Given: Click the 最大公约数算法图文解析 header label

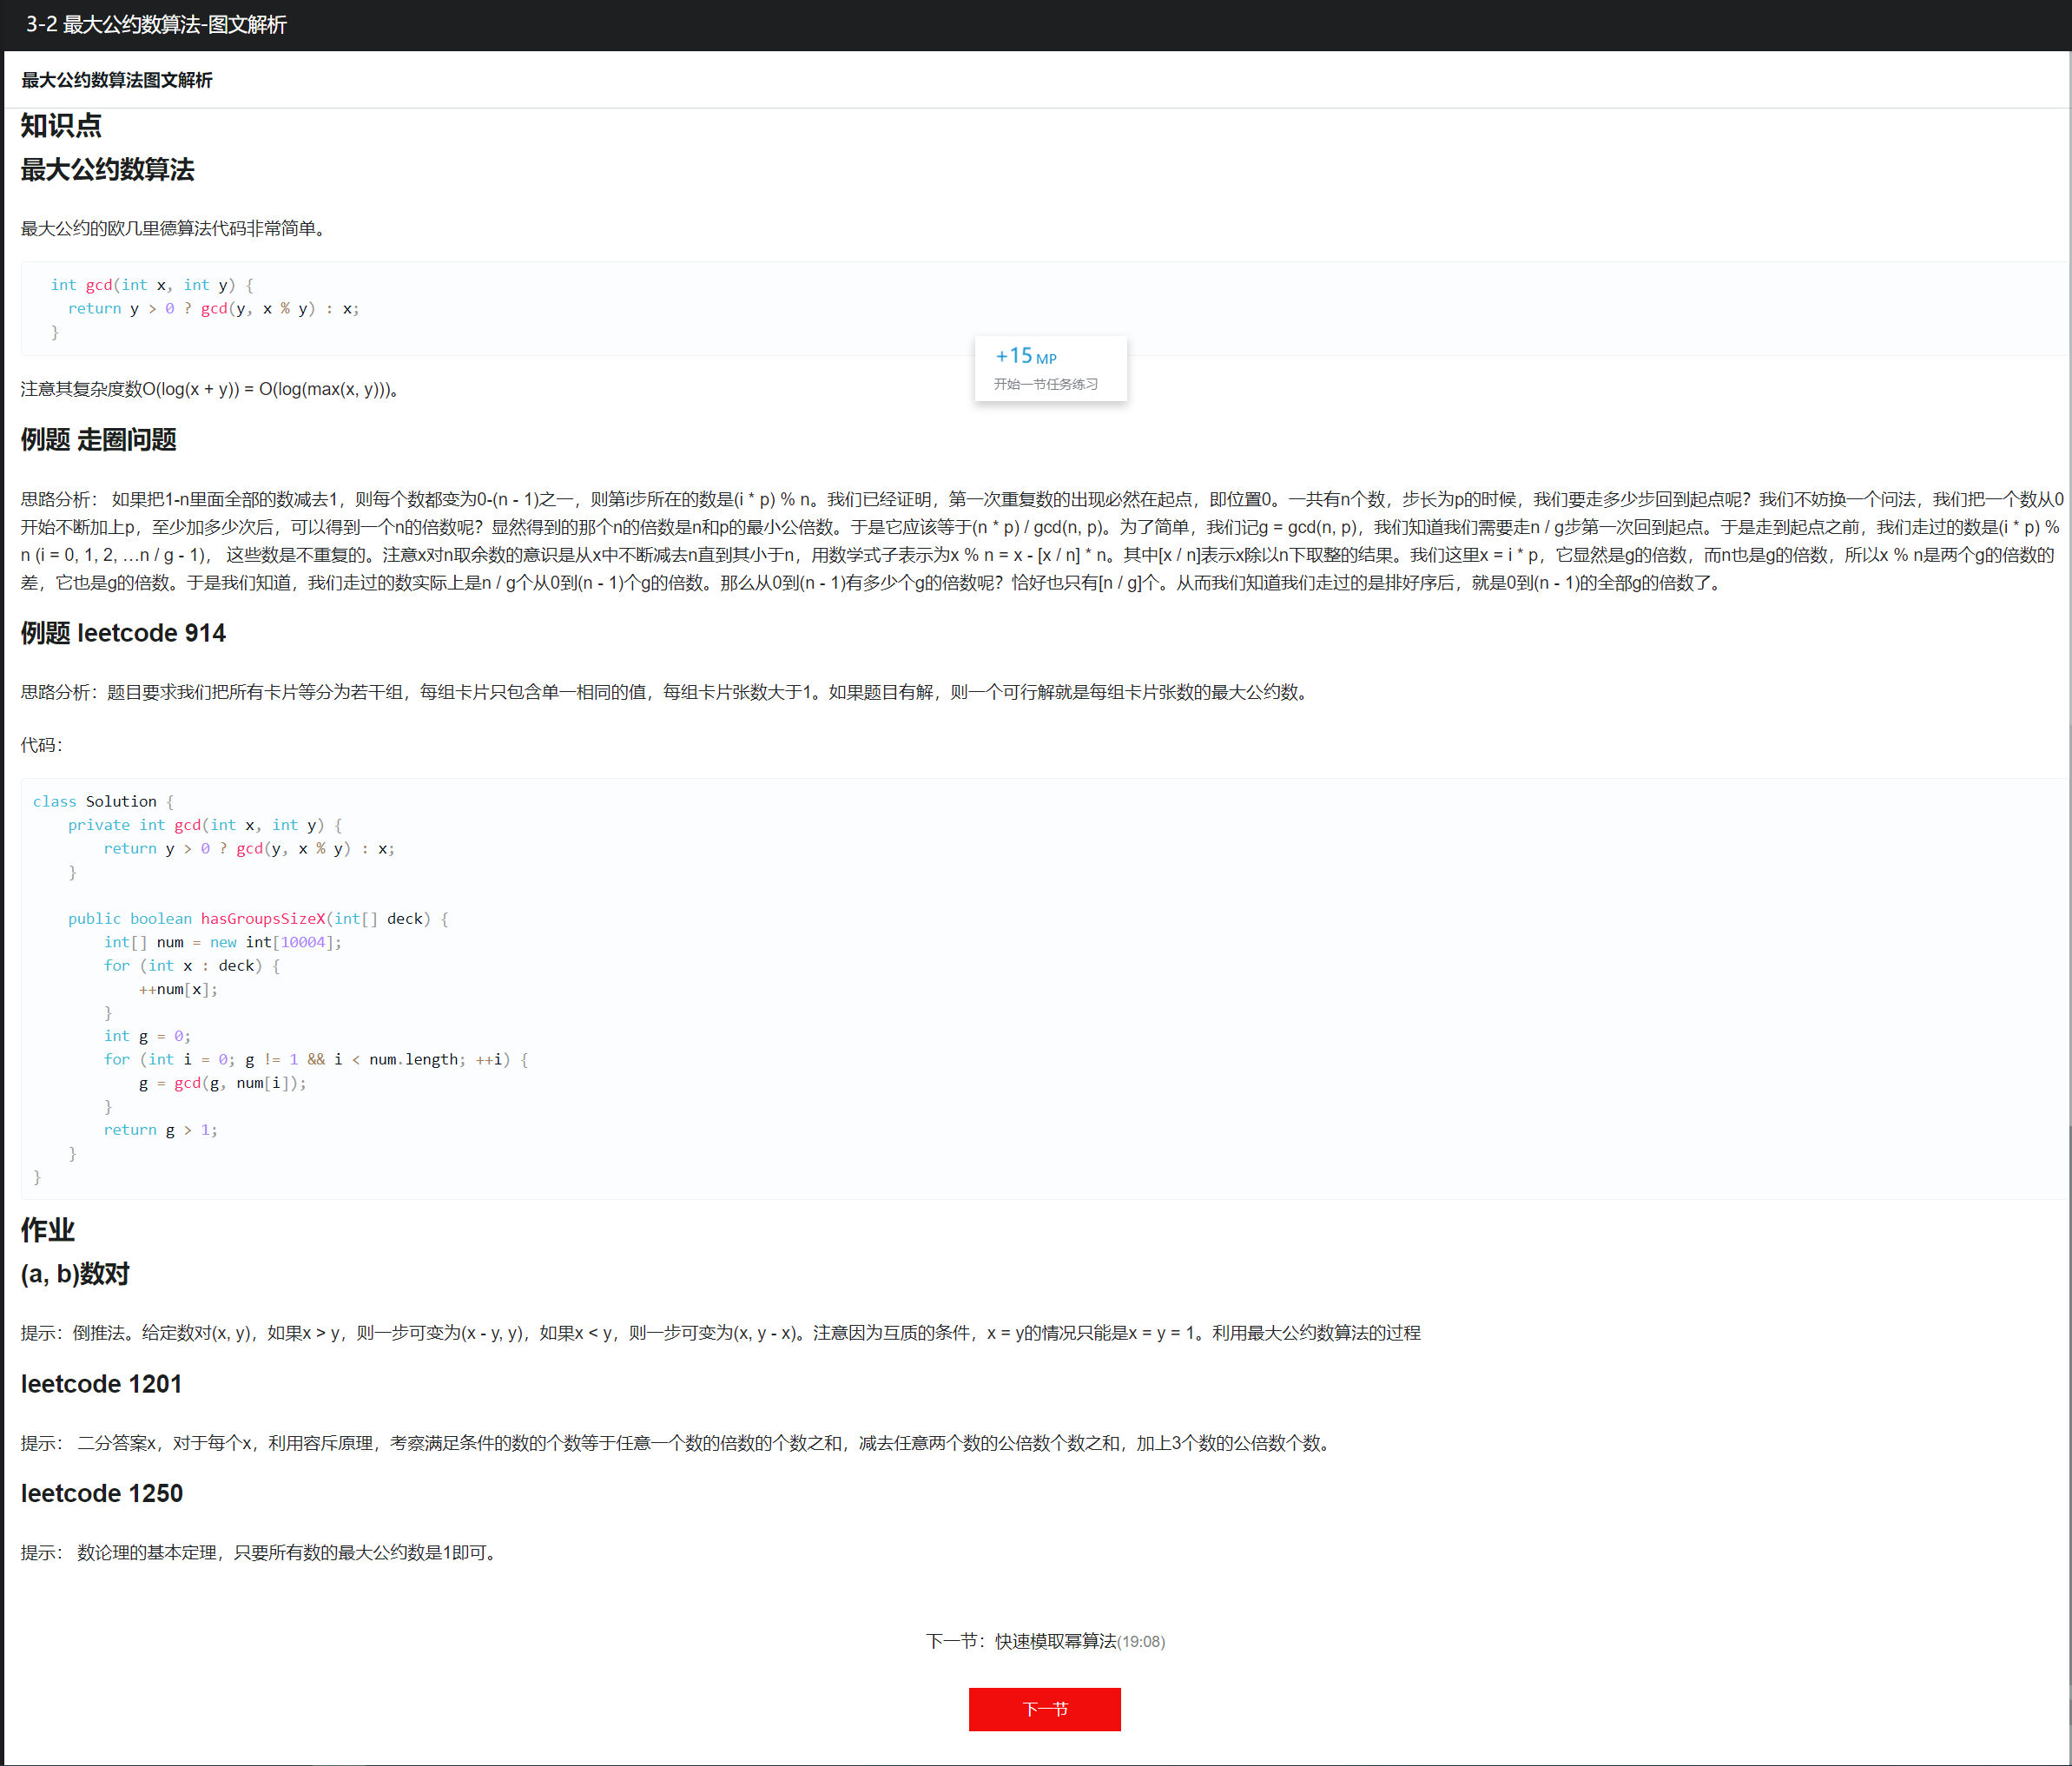Looking at the screenshot, I should [x=116, y=80].
